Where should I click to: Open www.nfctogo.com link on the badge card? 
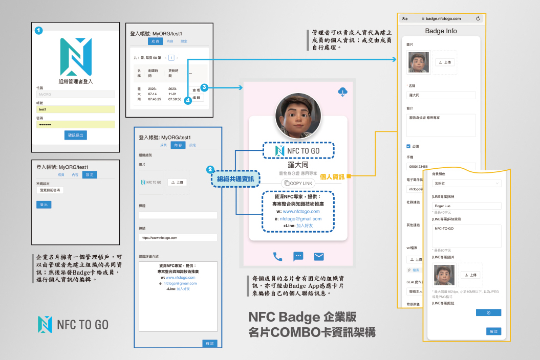tap(301, 211)
